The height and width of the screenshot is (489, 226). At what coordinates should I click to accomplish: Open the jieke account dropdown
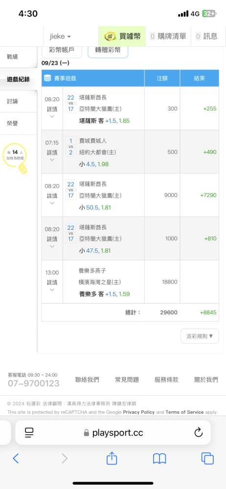pyautogui.click(x=60, y=37)
